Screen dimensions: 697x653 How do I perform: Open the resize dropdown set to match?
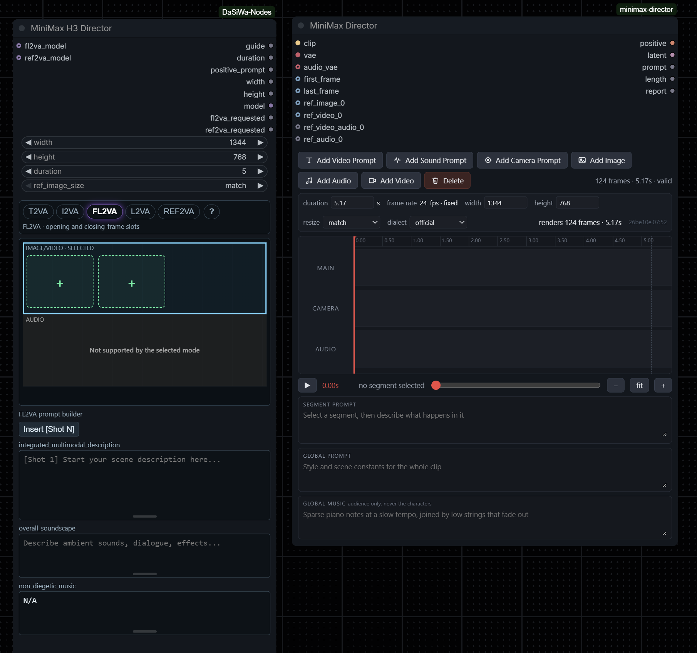coord(352,222)
